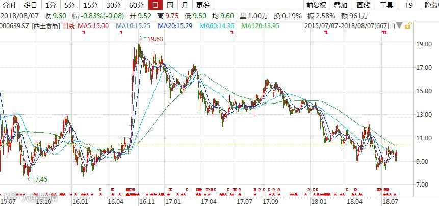Screen dimensions: 439x206
Task: Click the 18.01 time axis label
Action: point(320,201)
